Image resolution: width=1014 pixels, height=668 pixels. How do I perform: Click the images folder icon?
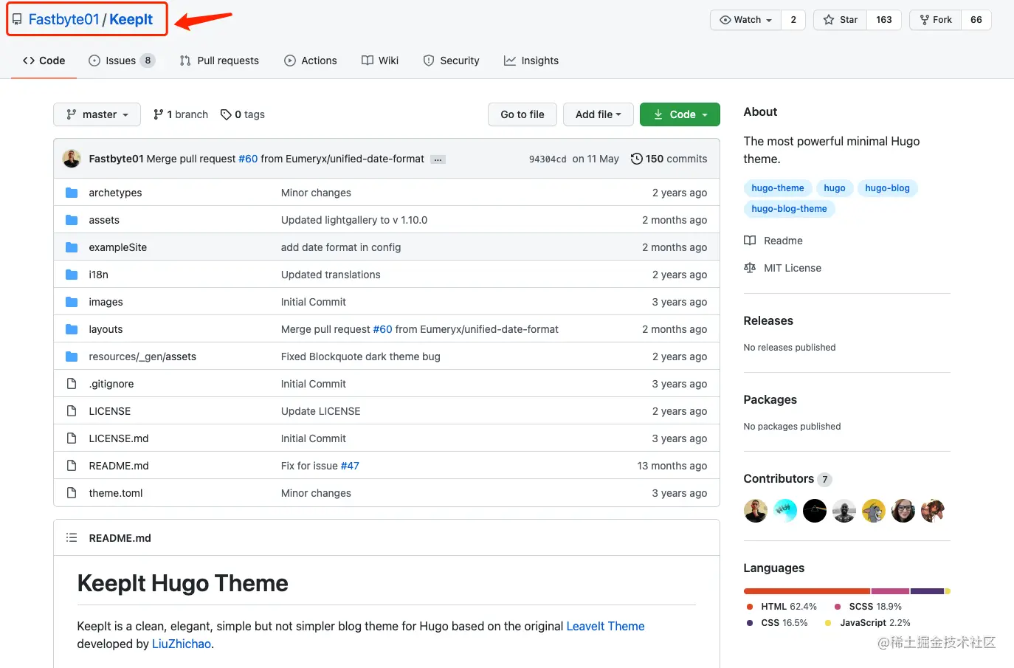(72, 302)
